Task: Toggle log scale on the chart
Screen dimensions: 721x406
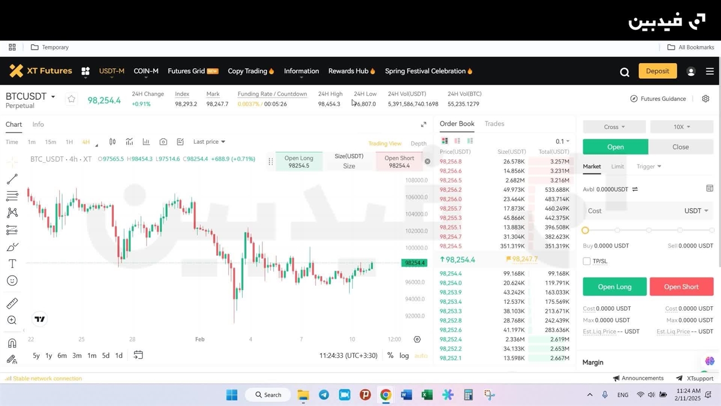Action: [404, 355]
